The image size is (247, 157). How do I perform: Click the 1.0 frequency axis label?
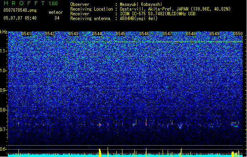pyautogui.click(x=4, y=71)
